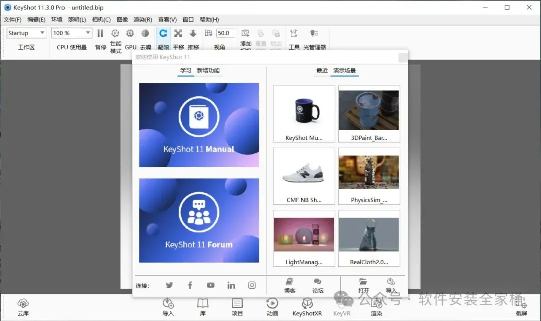Open the 照明(L) menu

[x=77, y=20]
